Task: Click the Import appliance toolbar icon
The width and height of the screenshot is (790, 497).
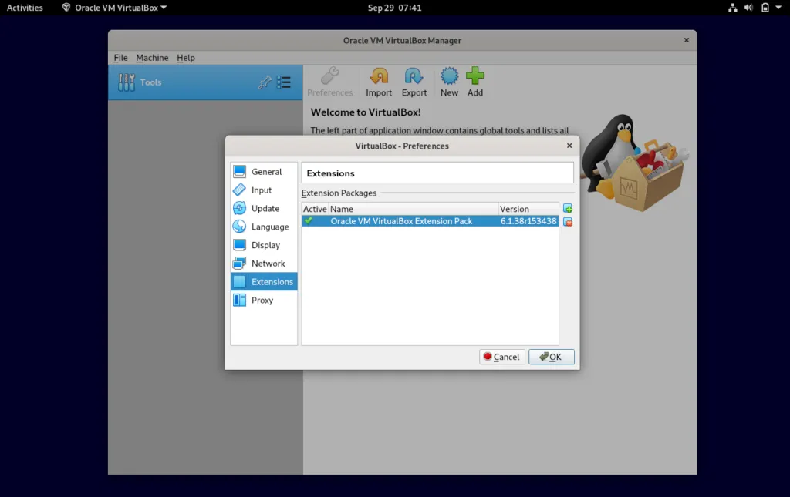Action: coord(379,82)
